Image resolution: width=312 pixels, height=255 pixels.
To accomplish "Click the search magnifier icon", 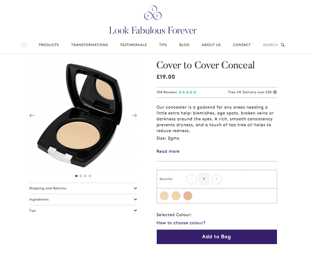I will coord(283,45).
